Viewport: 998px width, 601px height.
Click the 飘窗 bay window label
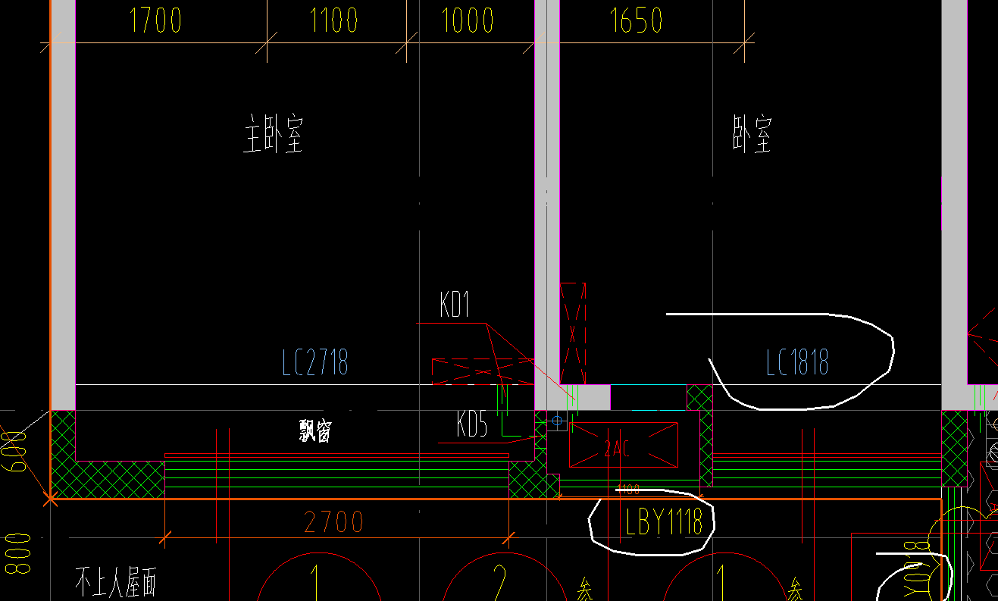pyautogui.click(x=314, y=432)
